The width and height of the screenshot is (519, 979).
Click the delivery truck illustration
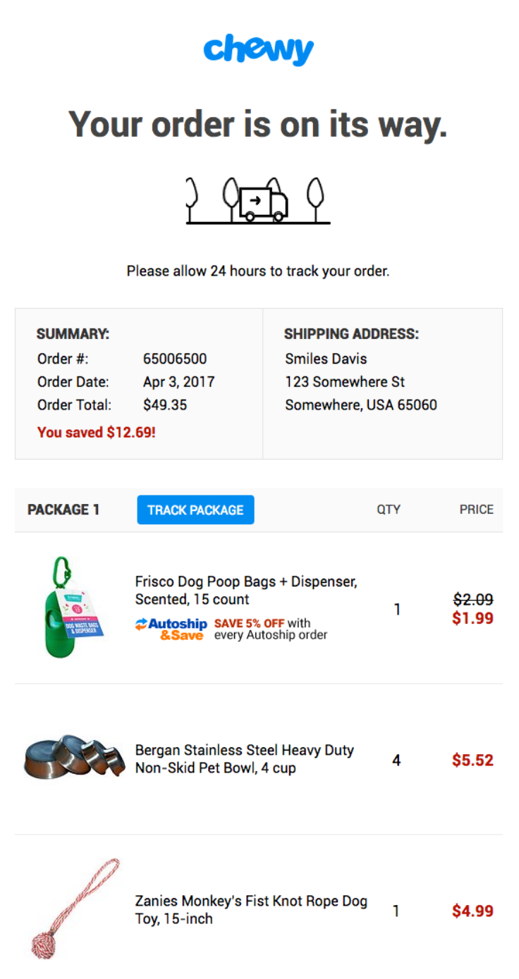tap(262, 204)
